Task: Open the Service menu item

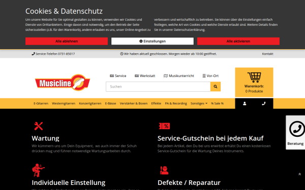Action: click(x=118, y=76)
